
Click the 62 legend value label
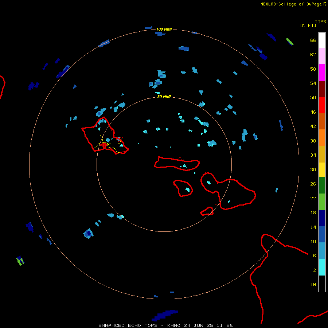click(313, 55)
